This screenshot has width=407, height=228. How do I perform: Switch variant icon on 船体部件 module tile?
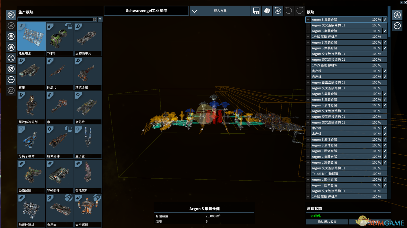click(69, 129)
